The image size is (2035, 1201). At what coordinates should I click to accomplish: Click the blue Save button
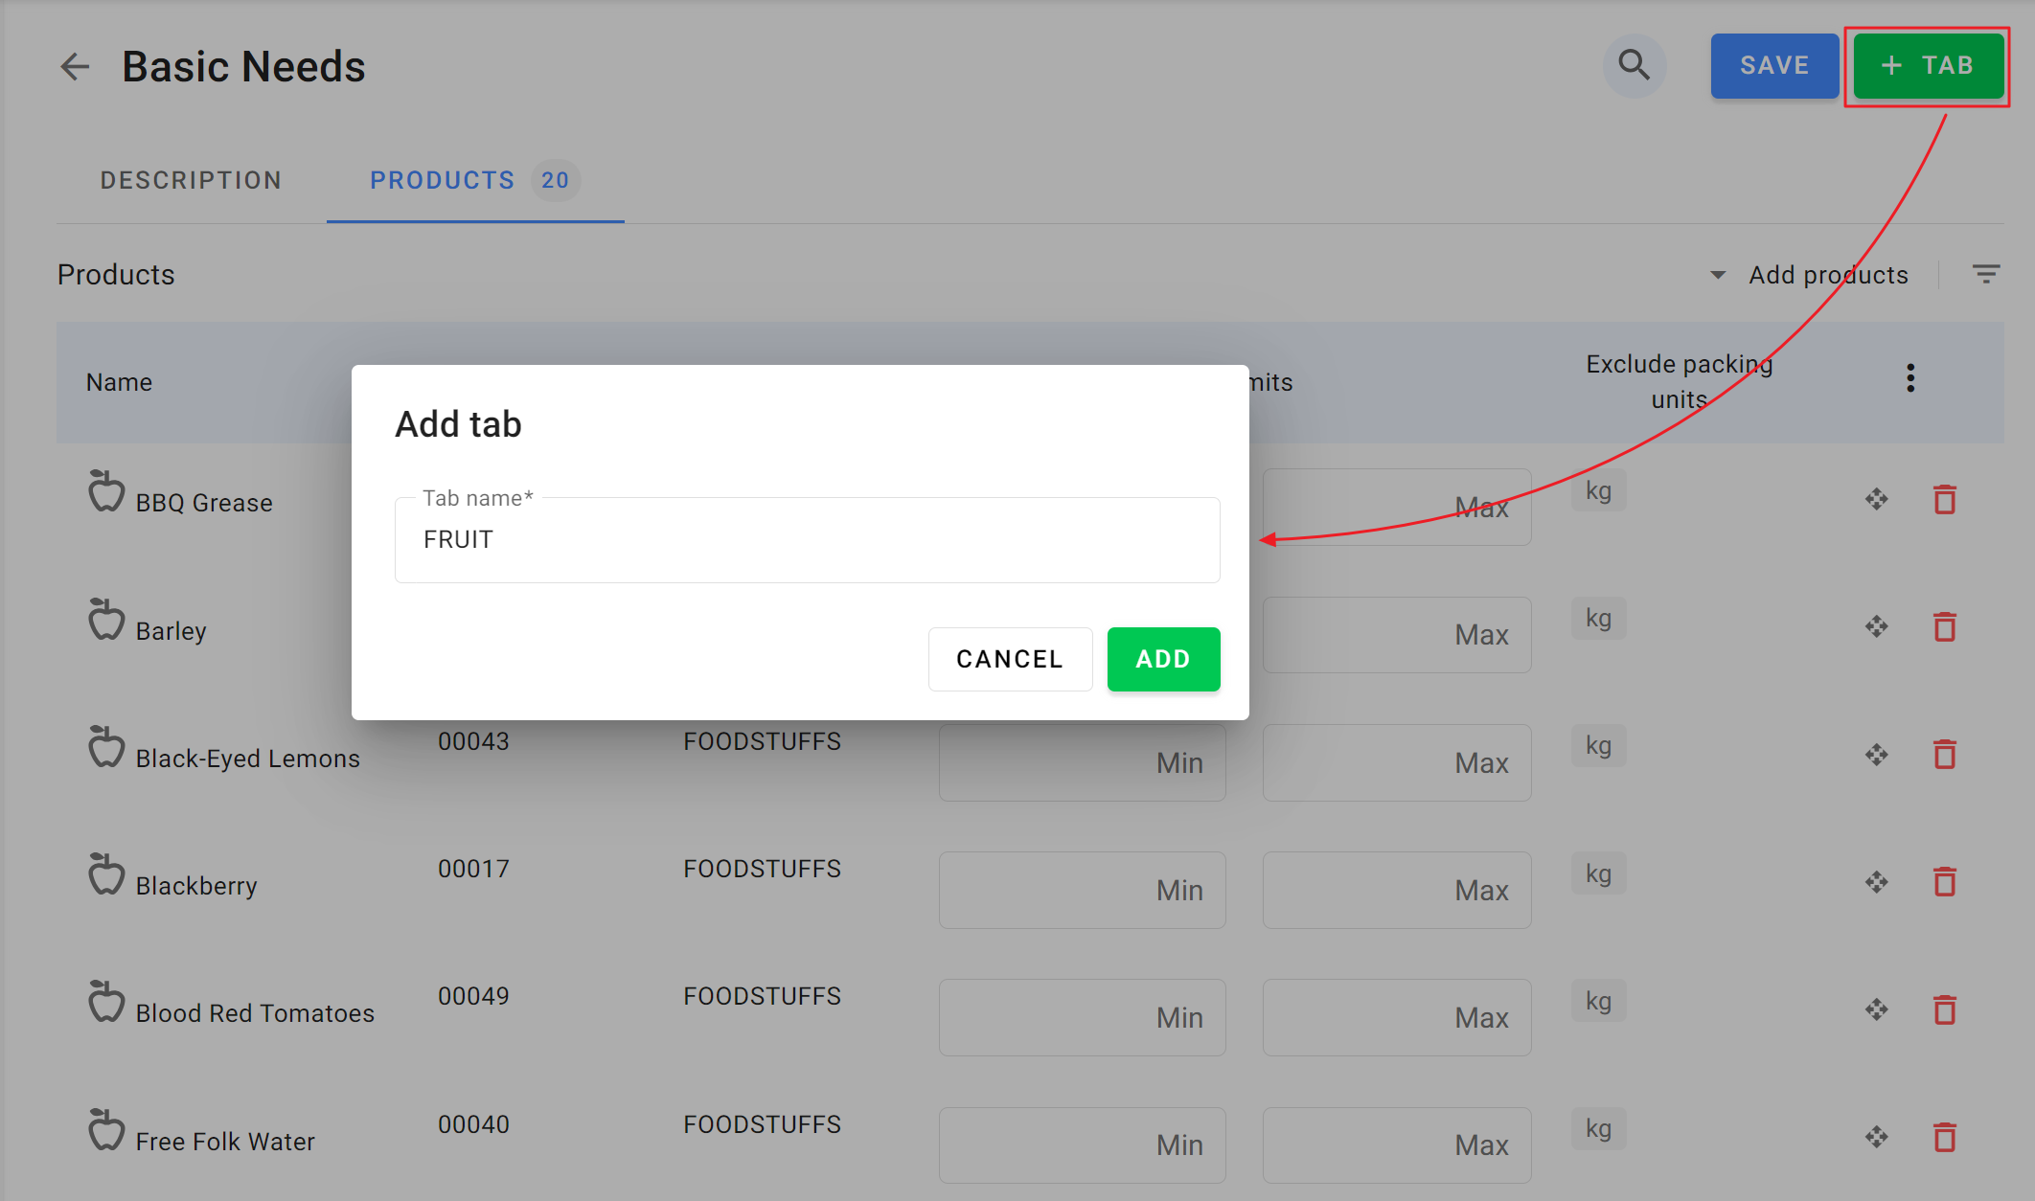point(1773,66)
